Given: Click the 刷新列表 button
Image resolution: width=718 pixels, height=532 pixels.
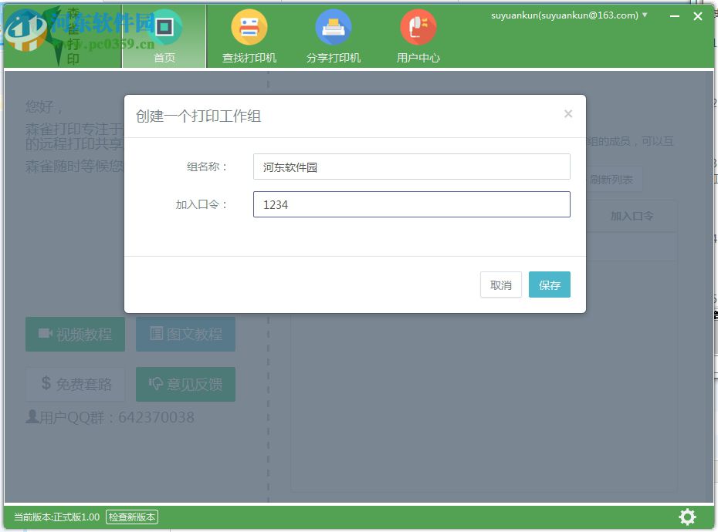Looking at the screenshot, I should (x=615, y=178).
